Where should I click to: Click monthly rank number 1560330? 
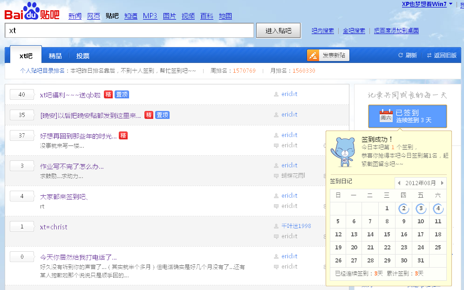click(304, 71)
